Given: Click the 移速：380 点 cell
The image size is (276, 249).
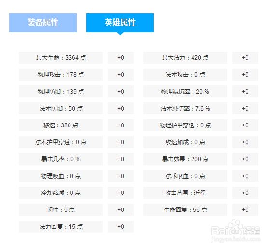Looking at the screenshot, I should [x=61, y=125].
